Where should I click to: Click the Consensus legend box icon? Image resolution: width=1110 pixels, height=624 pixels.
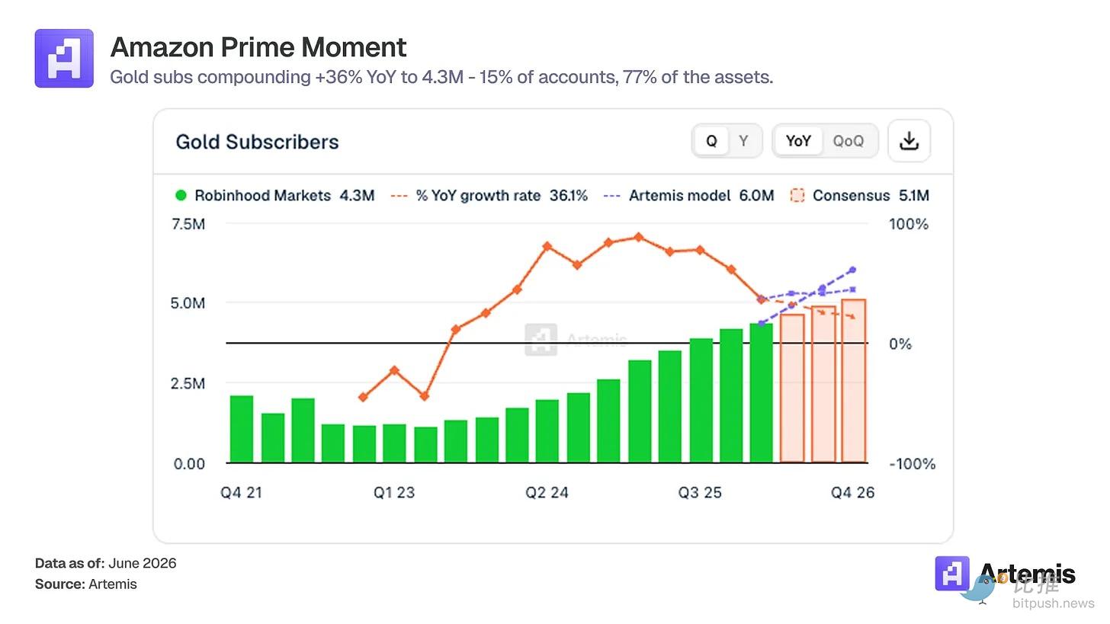click(797, 195)
